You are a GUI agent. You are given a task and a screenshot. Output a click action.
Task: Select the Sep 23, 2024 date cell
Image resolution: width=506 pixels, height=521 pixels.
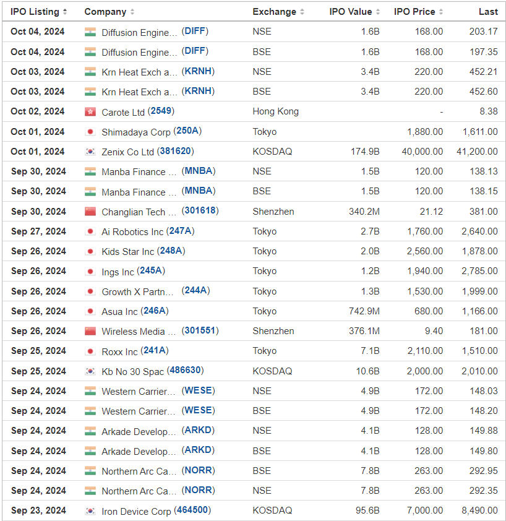tap(38, 510)
